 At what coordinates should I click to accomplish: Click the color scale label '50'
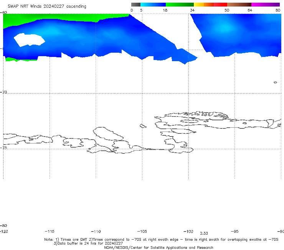[227, 10]
